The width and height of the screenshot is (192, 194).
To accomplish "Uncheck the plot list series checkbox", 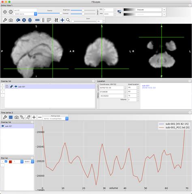I will point(6,161).
